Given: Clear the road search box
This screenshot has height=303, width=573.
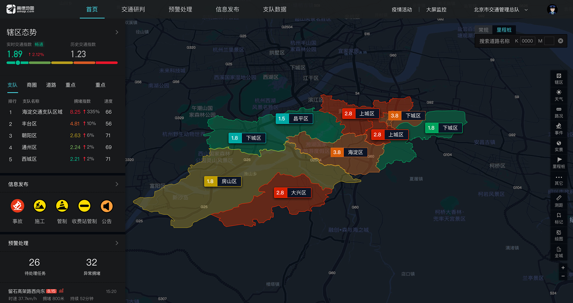Looking at the screenshot, I should coord(561,41).
